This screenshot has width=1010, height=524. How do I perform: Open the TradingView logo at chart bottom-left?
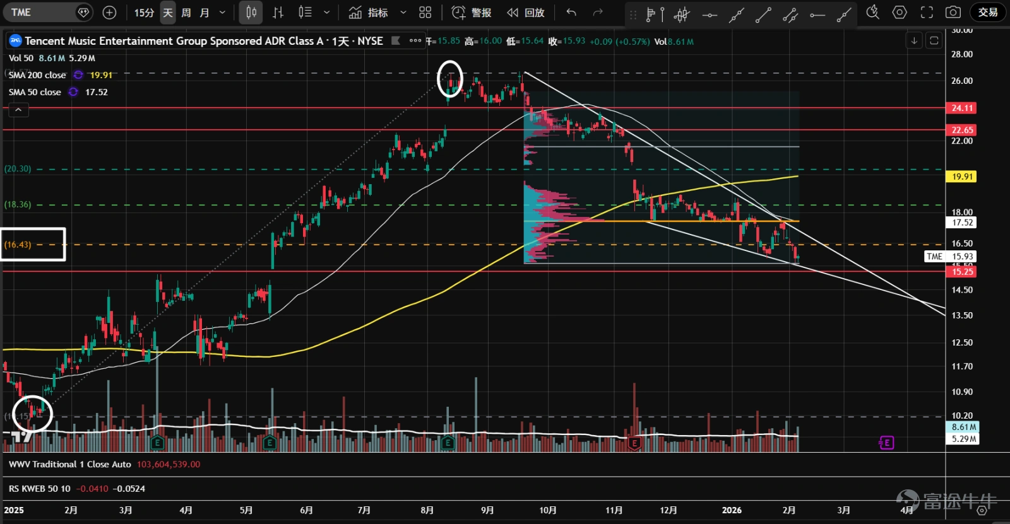pos(21,436)
